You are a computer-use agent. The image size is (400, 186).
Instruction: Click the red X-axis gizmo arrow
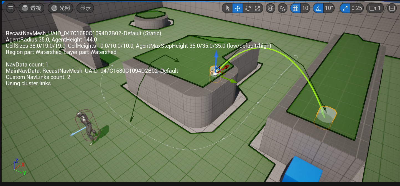tap(226, 68)
